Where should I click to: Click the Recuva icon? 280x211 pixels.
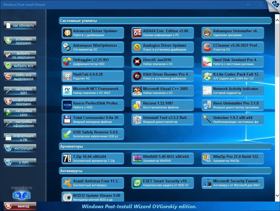click(x=137, y=105)
